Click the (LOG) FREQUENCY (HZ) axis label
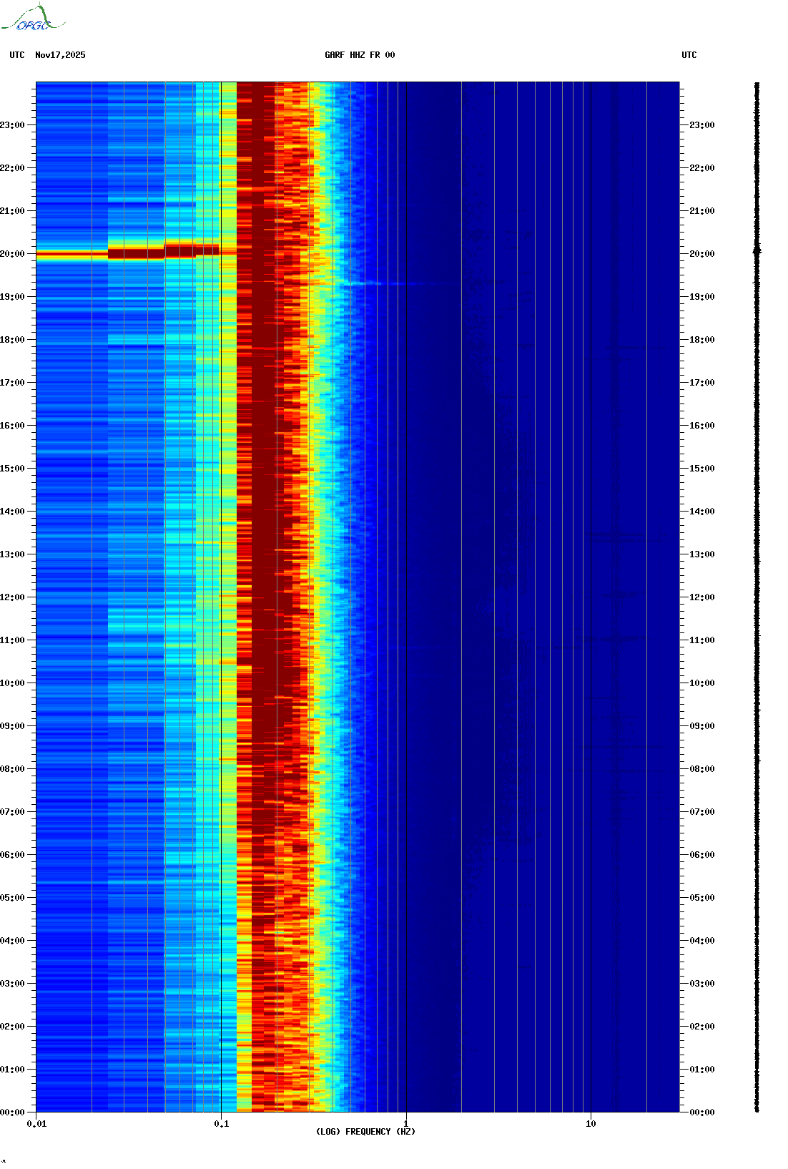The width and height of the screenshot is (788, 1169). [x=365, y=1131]
